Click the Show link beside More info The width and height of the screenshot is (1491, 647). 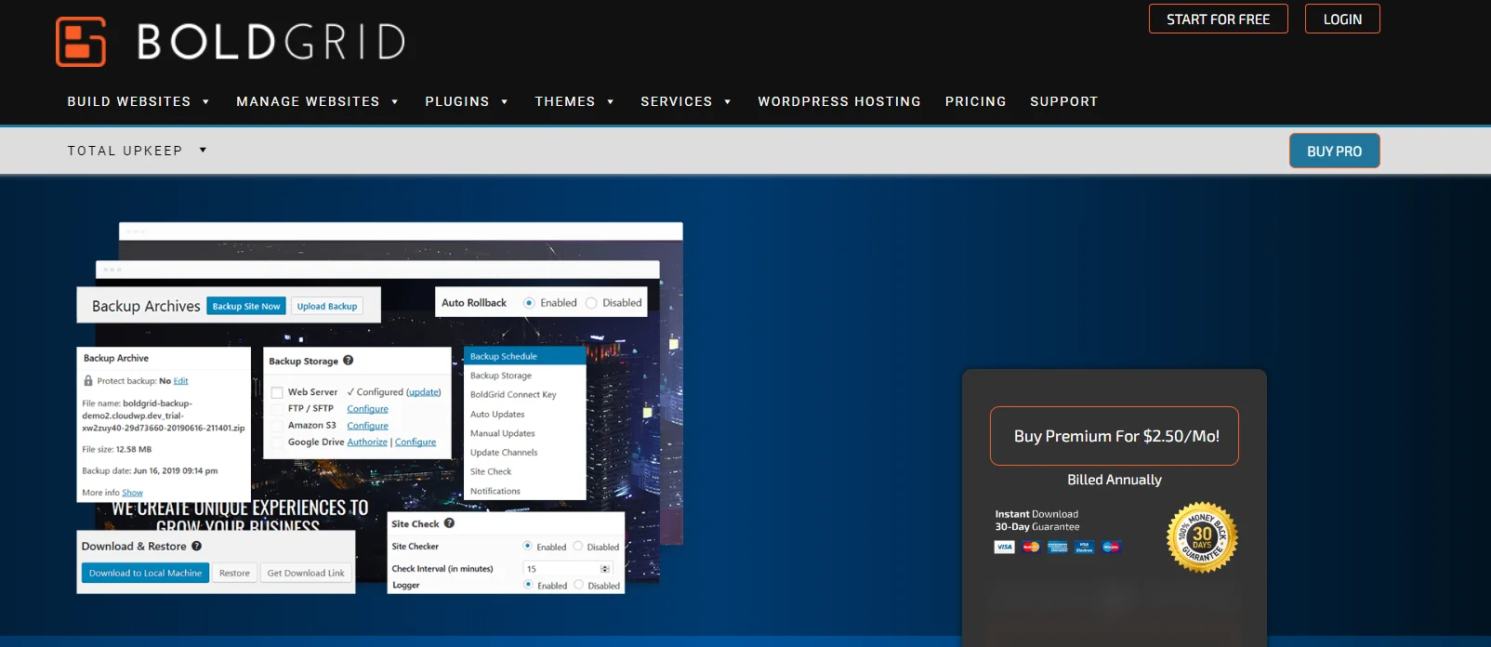tap(133, 493)
